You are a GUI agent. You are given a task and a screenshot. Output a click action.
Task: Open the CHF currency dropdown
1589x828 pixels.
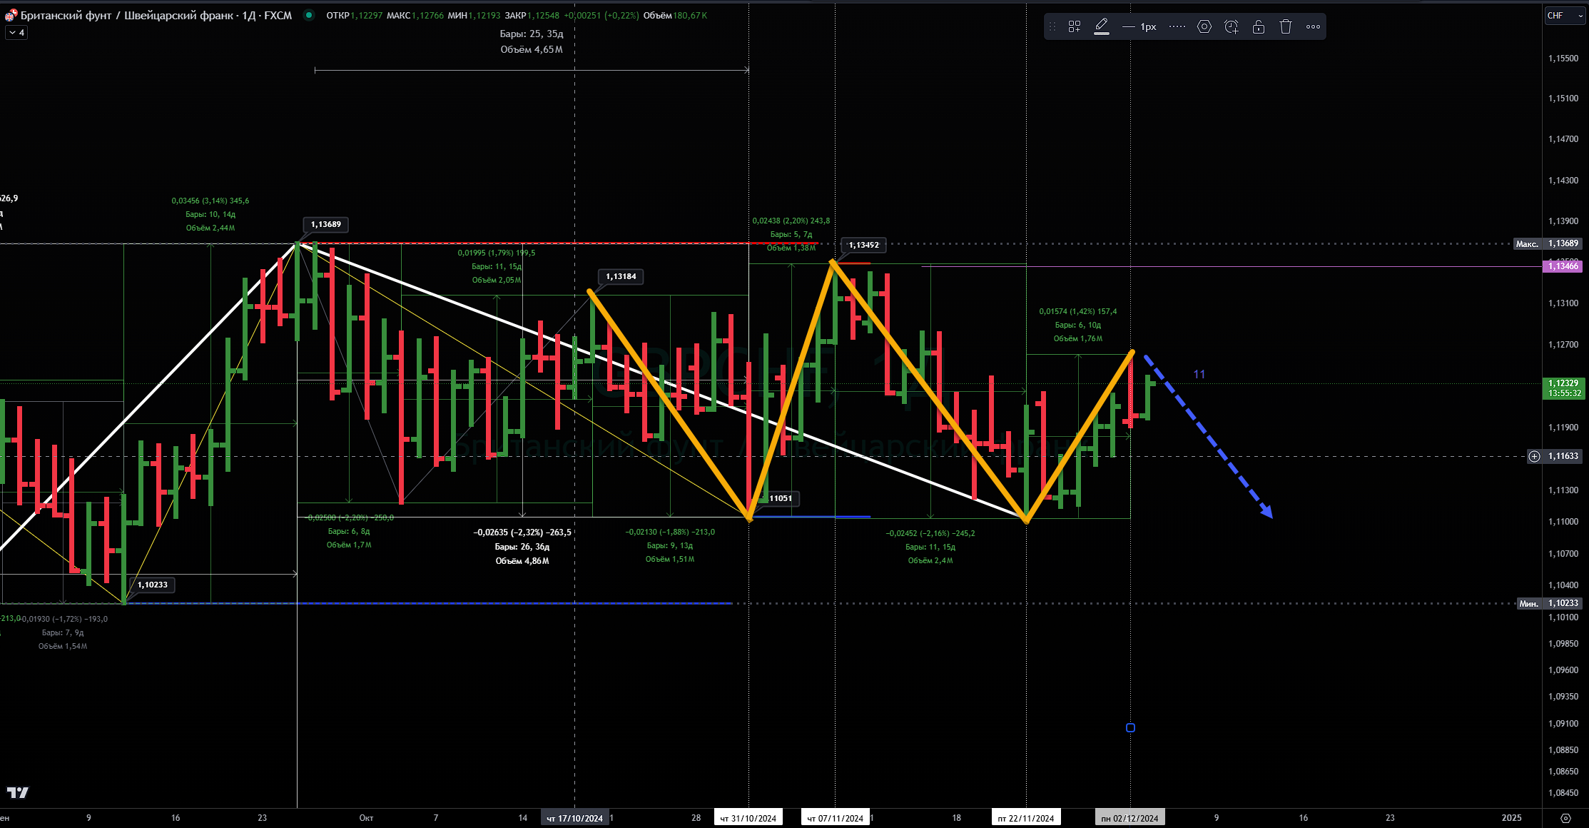(1565, 15)
